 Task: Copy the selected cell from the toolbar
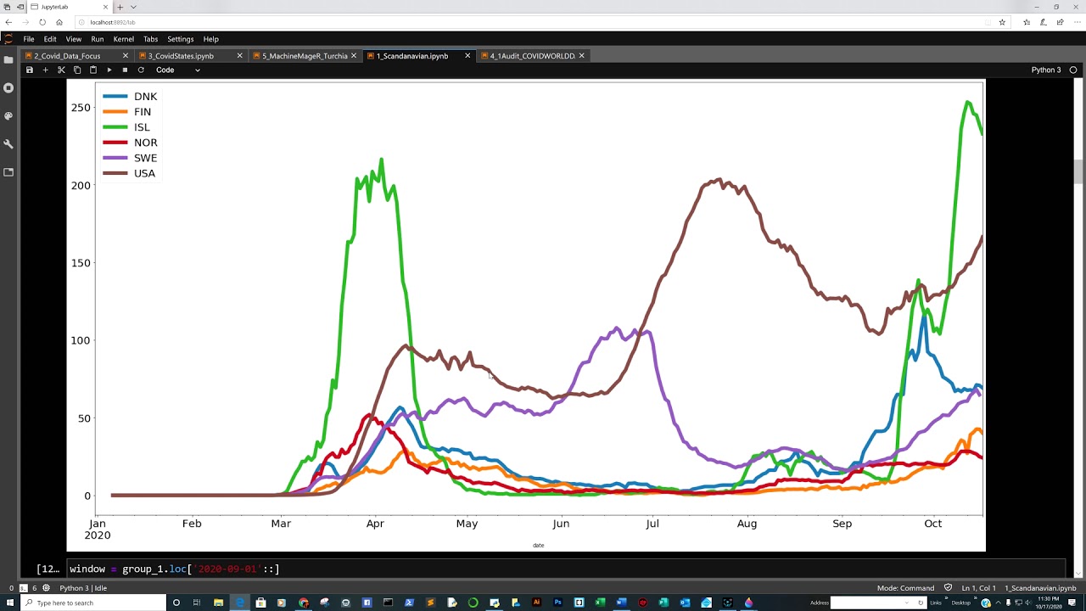point(77,70)
